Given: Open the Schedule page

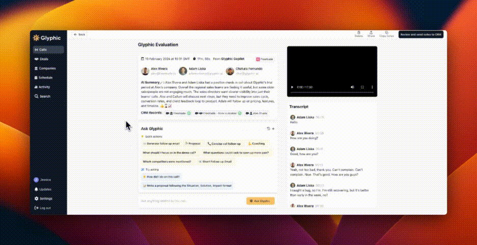Looking at the screenshot, I should pos(48,78).
